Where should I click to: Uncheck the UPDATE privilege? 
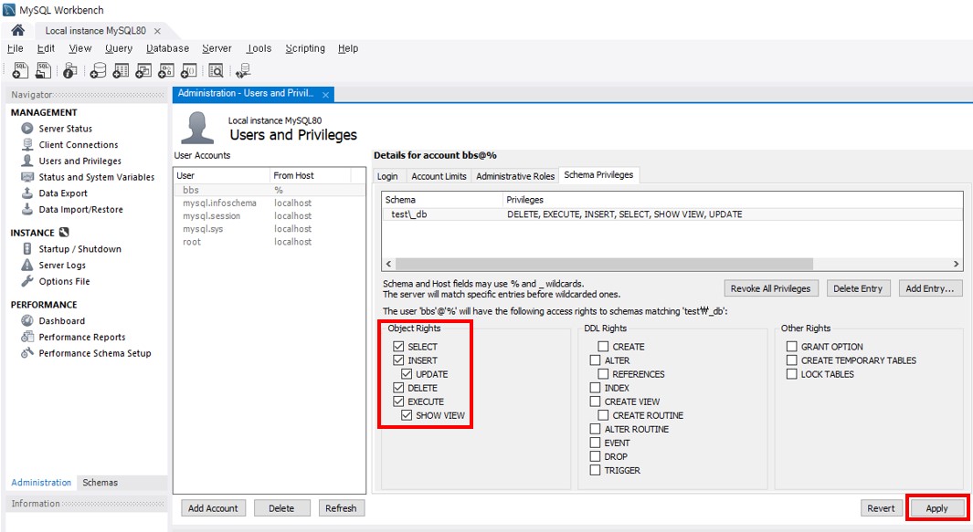tap(407, 374)
